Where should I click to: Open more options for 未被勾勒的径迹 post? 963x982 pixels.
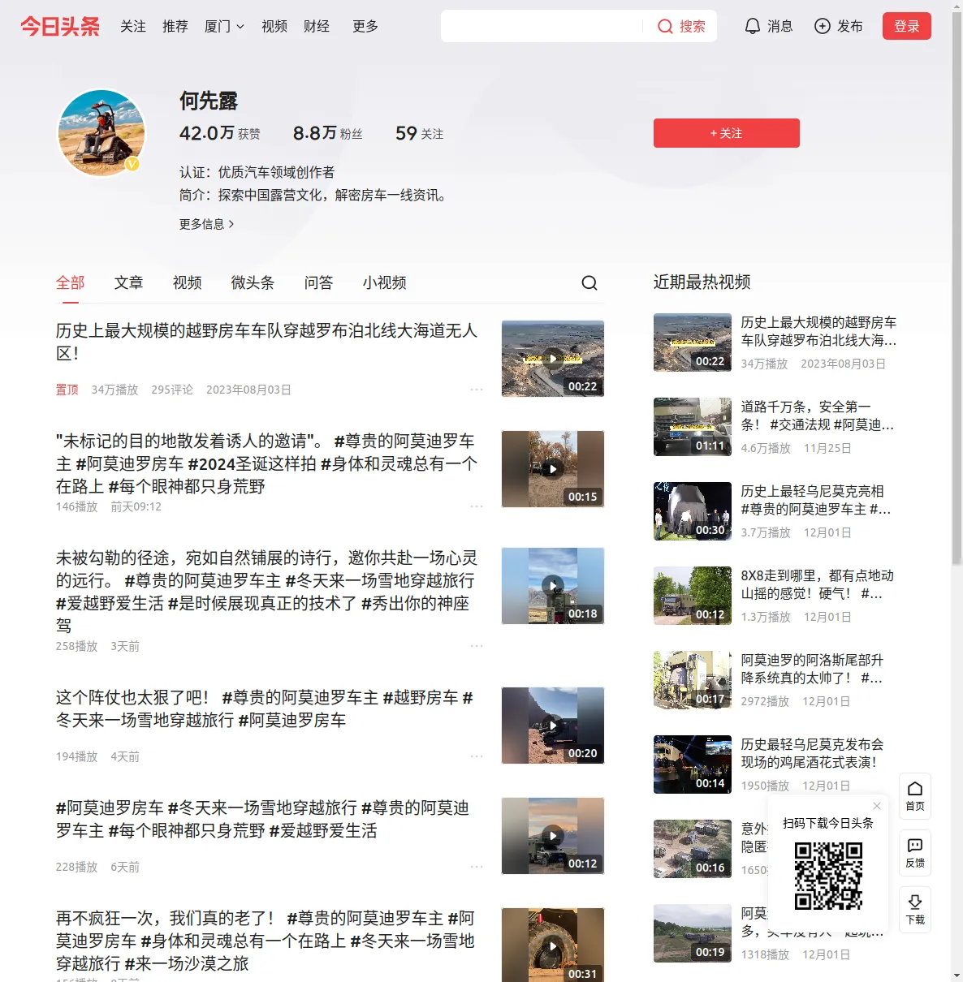click(477, 646)
